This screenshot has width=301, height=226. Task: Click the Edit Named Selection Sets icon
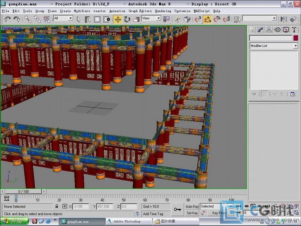tap(237, 19)
